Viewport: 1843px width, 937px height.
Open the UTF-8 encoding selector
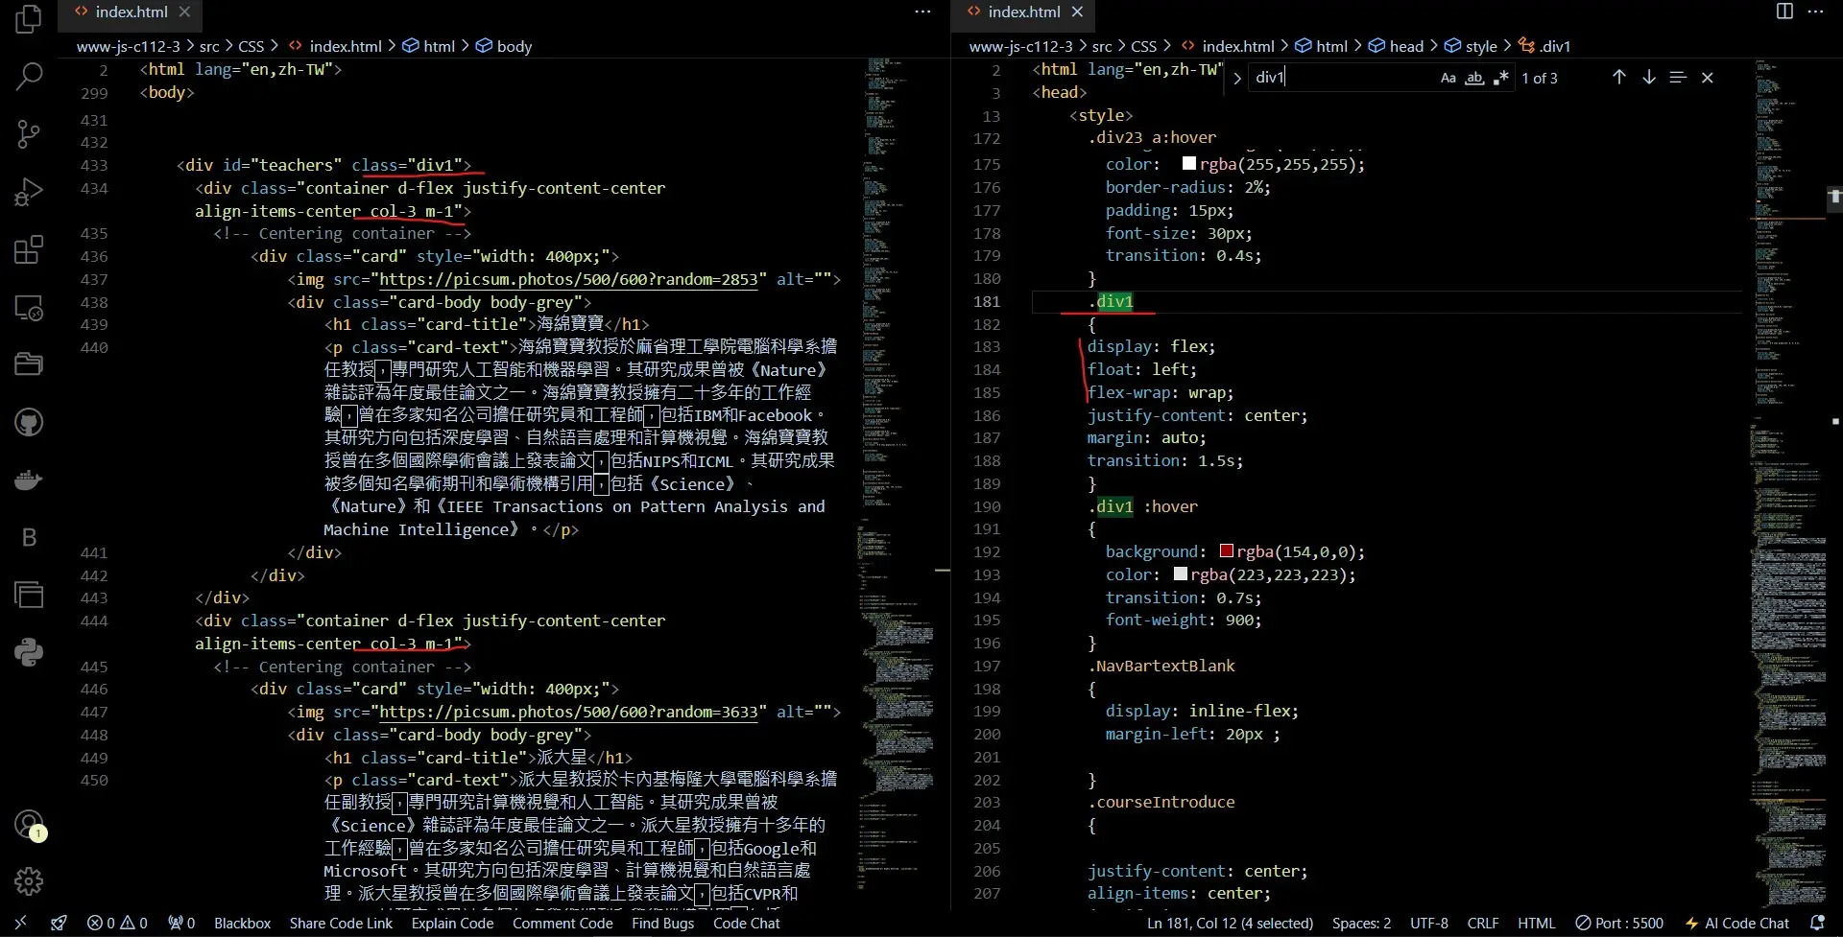click(1428, 924)
